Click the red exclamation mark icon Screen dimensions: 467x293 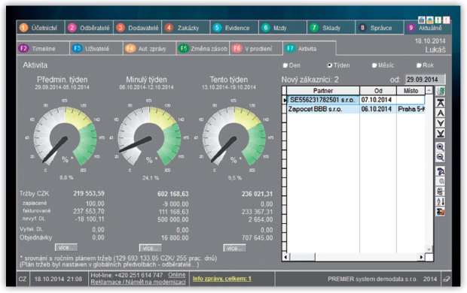(x=446, y=20)
